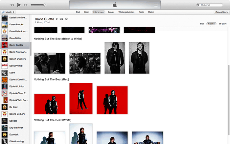Switch to the Alben tab
The height and width of the screenshot is (144, 230).
point(86,12)
